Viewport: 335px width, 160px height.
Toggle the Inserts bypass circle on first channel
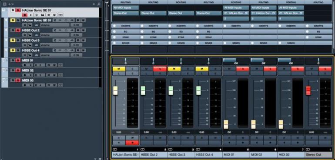point(114,26)
